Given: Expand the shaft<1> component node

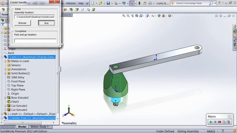Looking at the screenshot, I should click(x=2, y=114).
